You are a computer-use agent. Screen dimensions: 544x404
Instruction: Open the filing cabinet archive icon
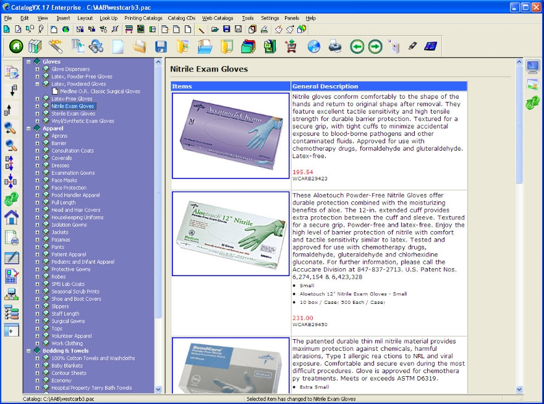[270, 46]
